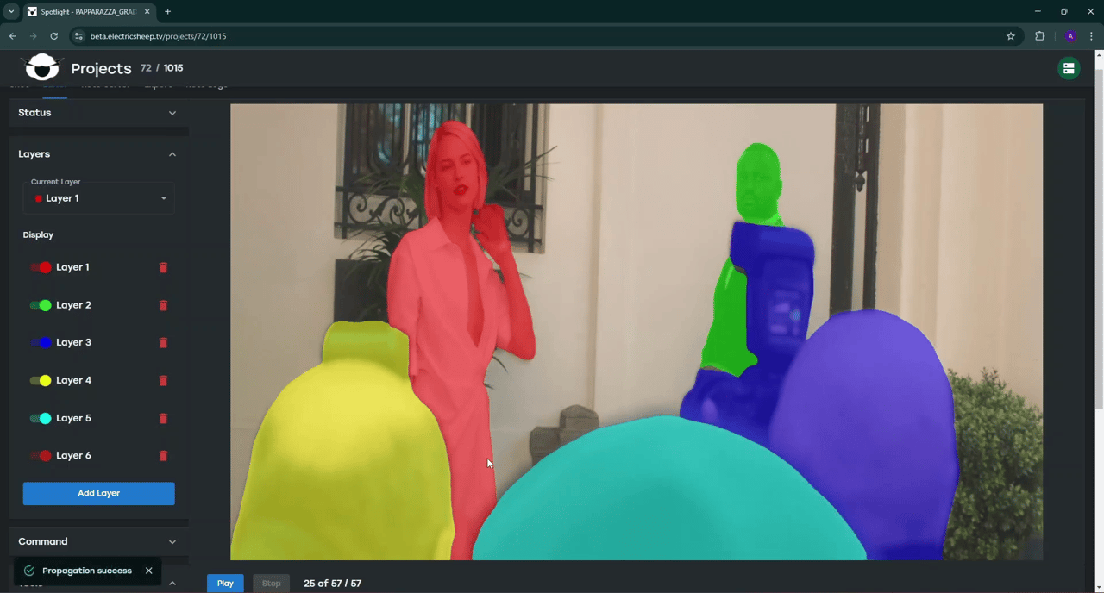Reload the page with browser refresh icon

[53, 36]
